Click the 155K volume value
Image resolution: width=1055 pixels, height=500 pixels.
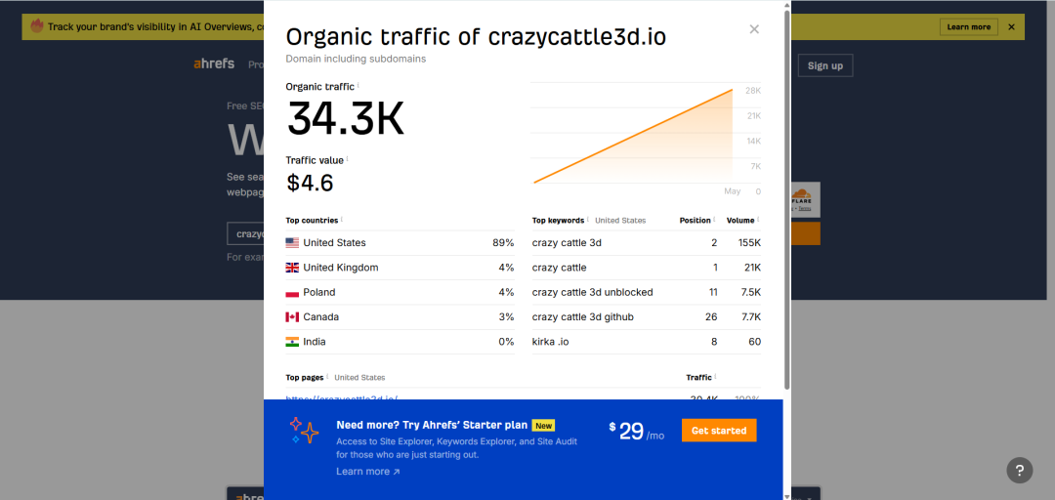click(749, 243)
